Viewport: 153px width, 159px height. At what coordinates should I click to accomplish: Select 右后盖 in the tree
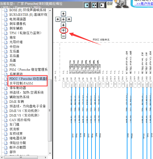point(14,56)
